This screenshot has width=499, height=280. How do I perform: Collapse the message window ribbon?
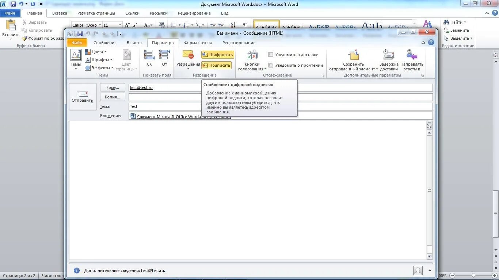pyautogui.click(x=423, y=43)
